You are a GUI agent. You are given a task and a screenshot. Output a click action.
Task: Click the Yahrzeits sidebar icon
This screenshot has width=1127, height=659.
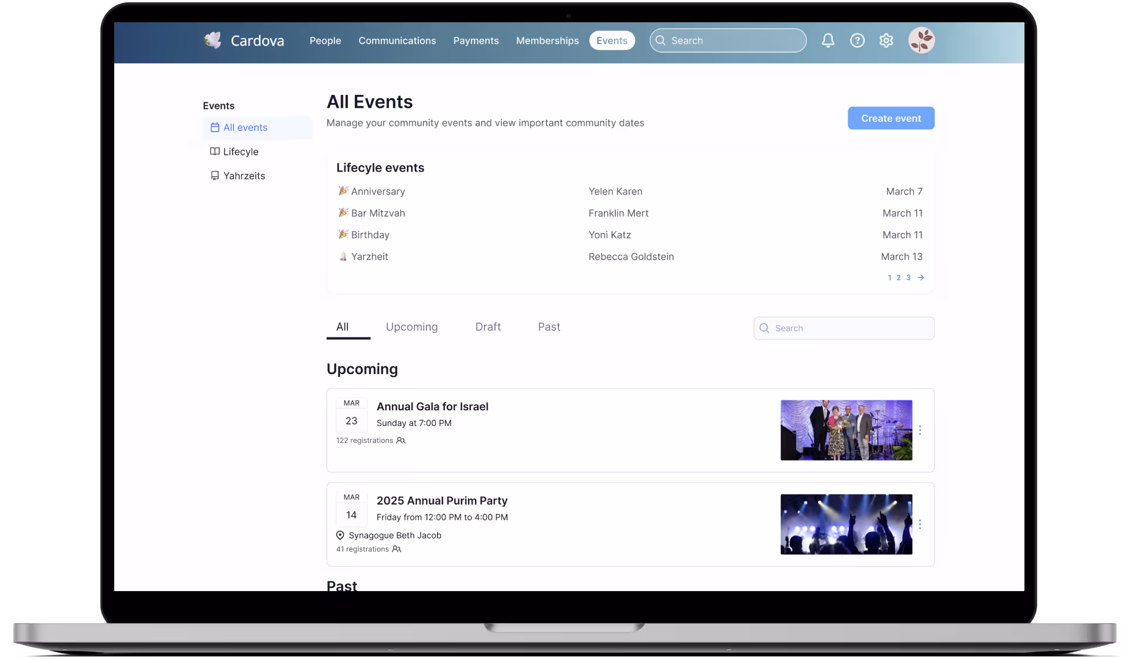click(215, 176)
